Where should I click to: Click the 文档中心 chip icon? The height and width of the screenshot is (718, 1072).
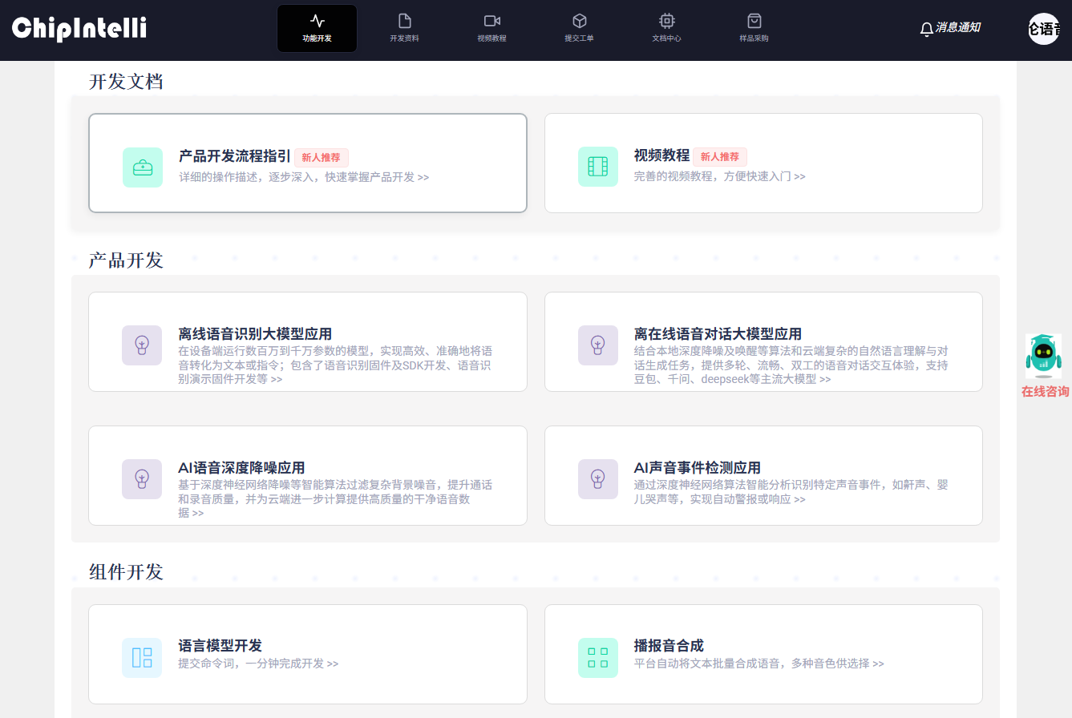point(666,22)
